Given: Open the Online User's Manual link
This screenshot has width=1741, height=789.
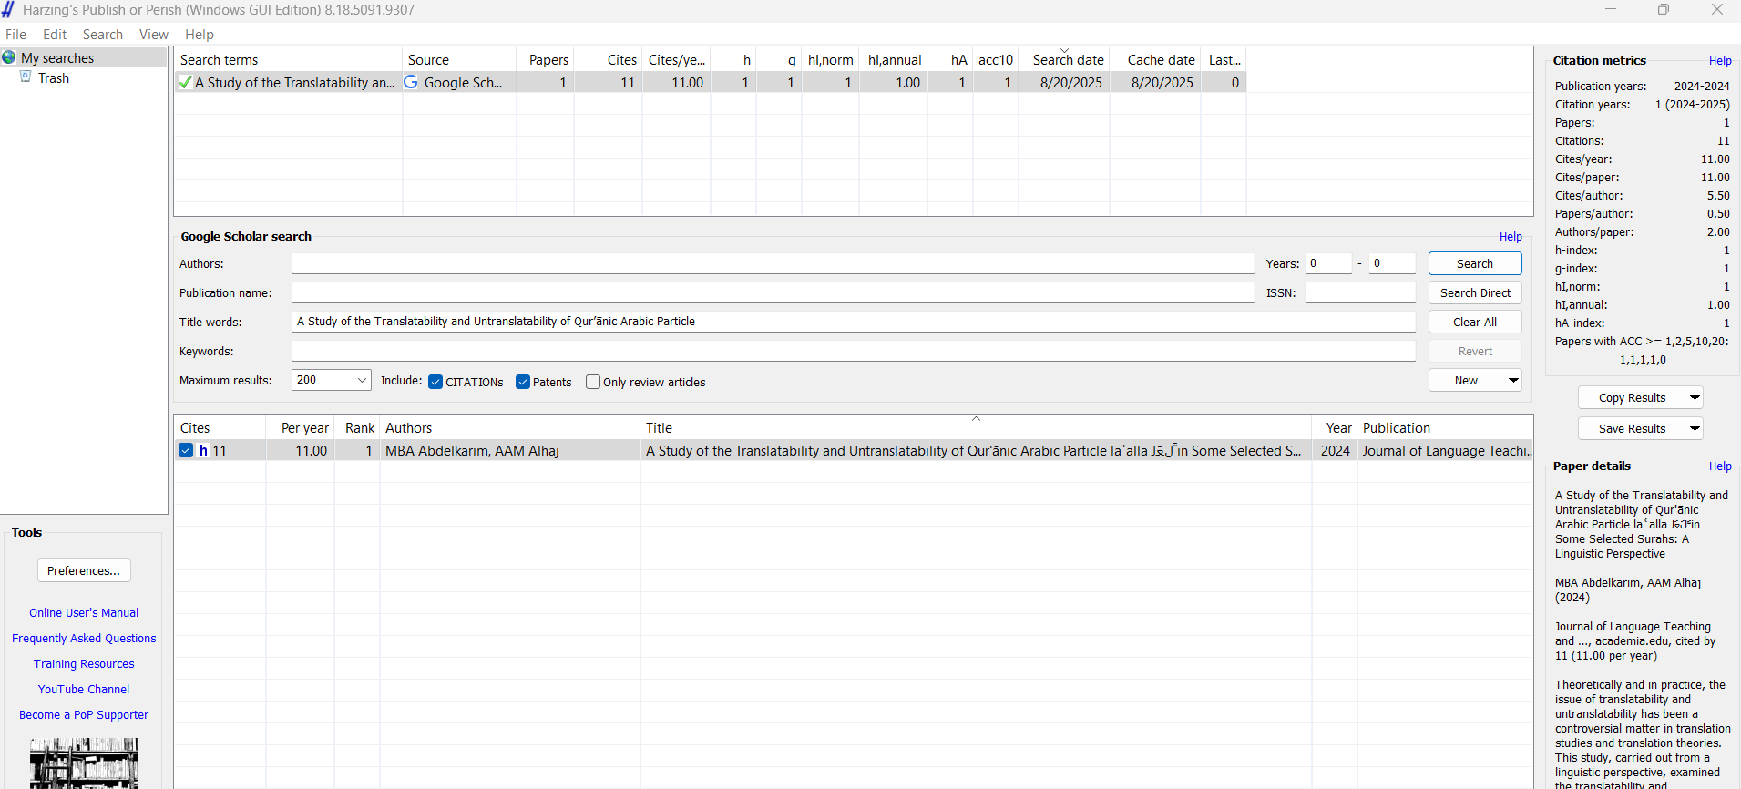Looking at the screenshot, I should pyautogui.click(x=84, y=612).
